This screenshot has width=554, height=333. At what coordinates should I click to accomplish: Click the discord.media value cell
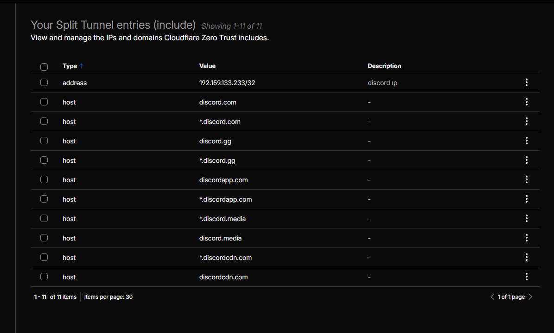220,238
